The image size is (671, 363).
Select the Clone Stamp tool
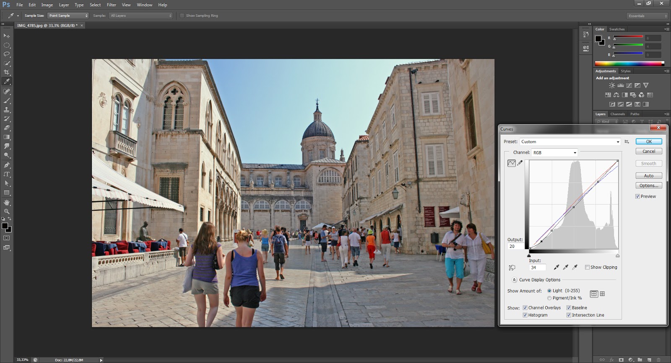pos(7,110)
